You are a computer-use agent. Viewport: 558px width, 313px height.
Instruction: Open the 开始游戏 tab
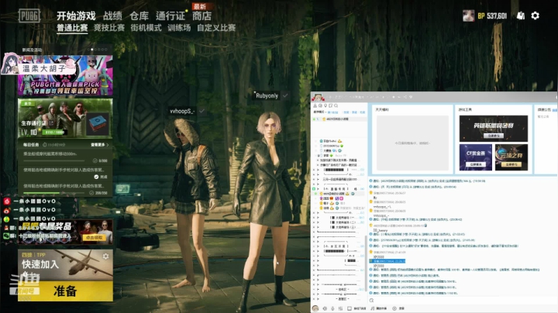(x=76, y=15)
